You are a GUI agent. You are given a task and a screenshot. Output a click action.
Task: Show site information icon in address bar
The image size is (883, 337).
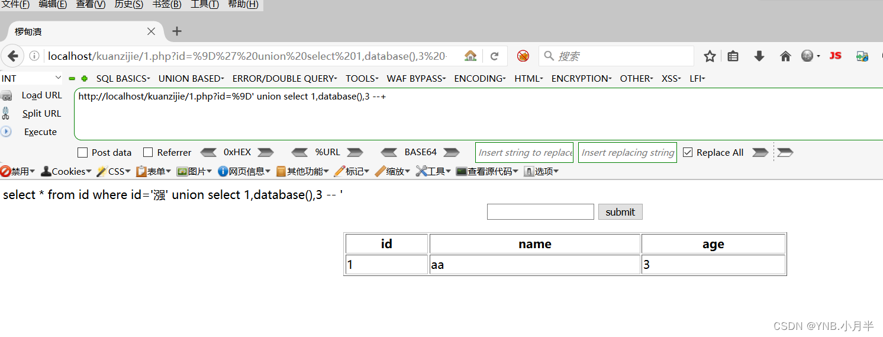(34, 56)
